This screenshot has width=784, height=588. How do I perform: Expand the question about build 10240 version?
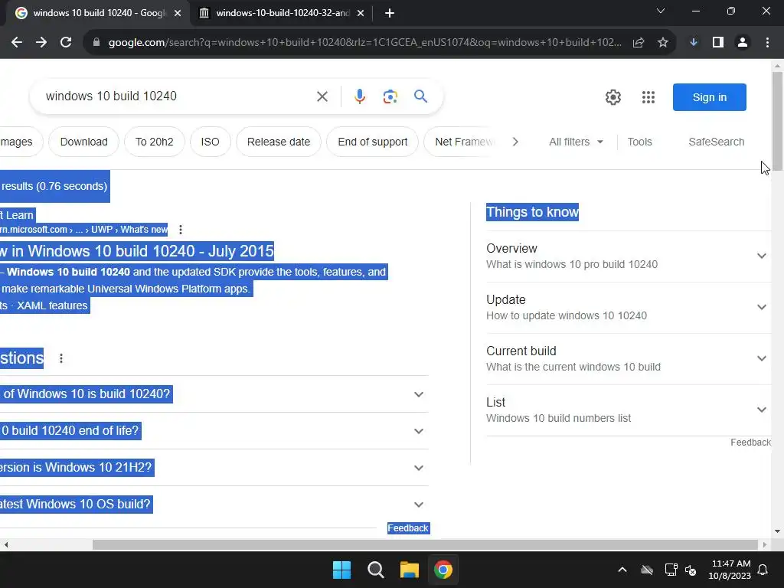[x=214, y=394]
